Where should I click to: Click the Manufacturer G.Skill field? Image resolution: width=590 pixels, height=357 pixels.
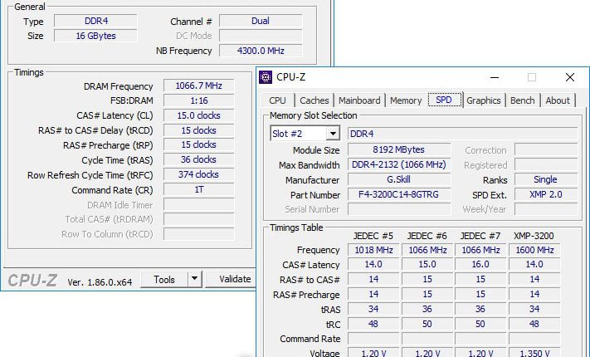click(x=399, y=179)
